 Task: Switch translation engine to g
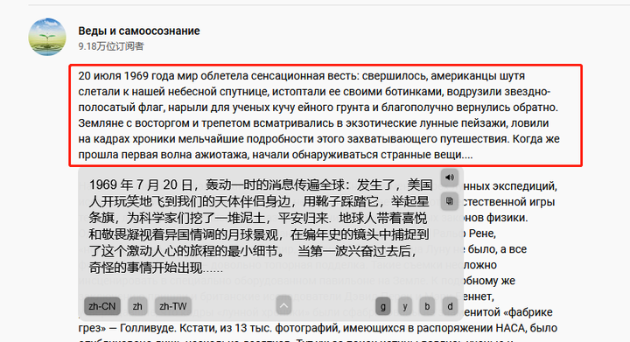tap(383, 307)
